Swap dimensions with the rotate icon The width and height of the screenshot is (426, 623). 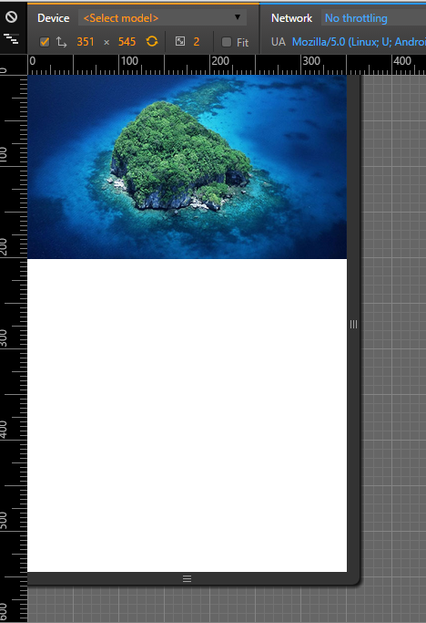tap(152, 41)
